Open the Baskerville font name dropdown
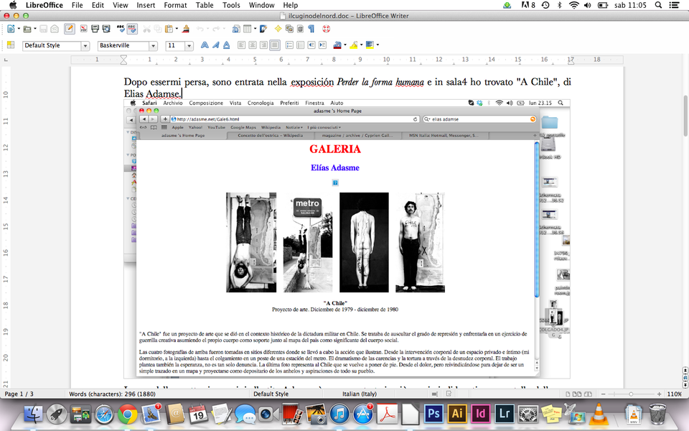 (x=153, y=45)
